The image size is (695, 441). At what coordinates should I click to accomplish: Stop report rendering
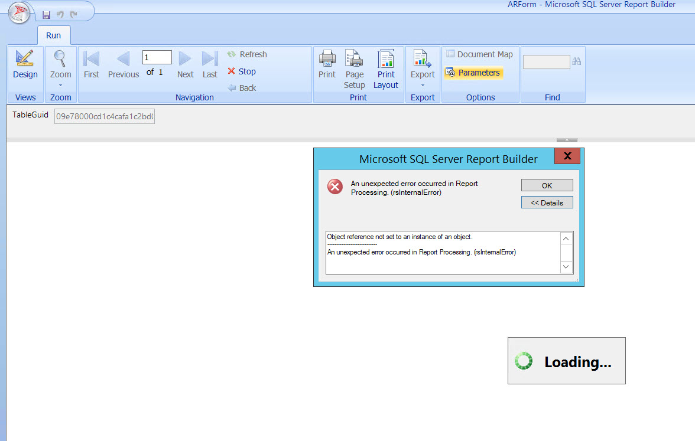pos(242,71)
